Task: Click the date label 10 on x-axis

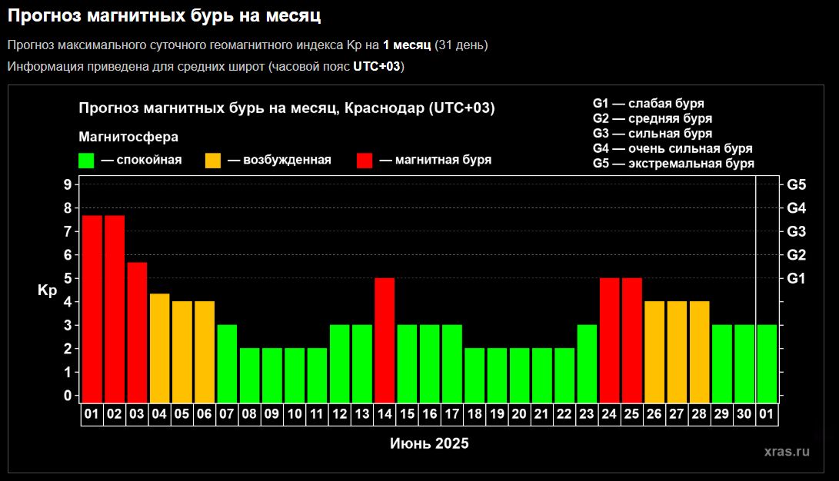Action: 295,414
